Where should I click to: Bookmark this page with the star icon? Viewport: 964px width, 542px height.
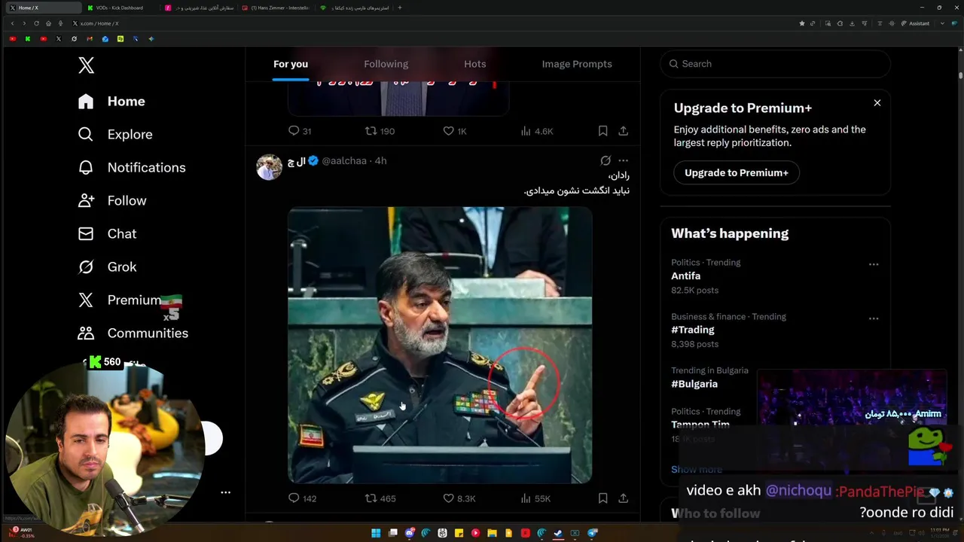click(802, 23)
